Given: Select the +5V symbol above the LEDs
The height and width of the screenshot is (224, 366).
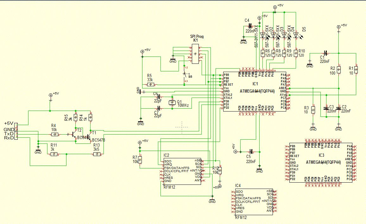Looking at the screenshot, I should pyautogui.click(x=274, y=7).
